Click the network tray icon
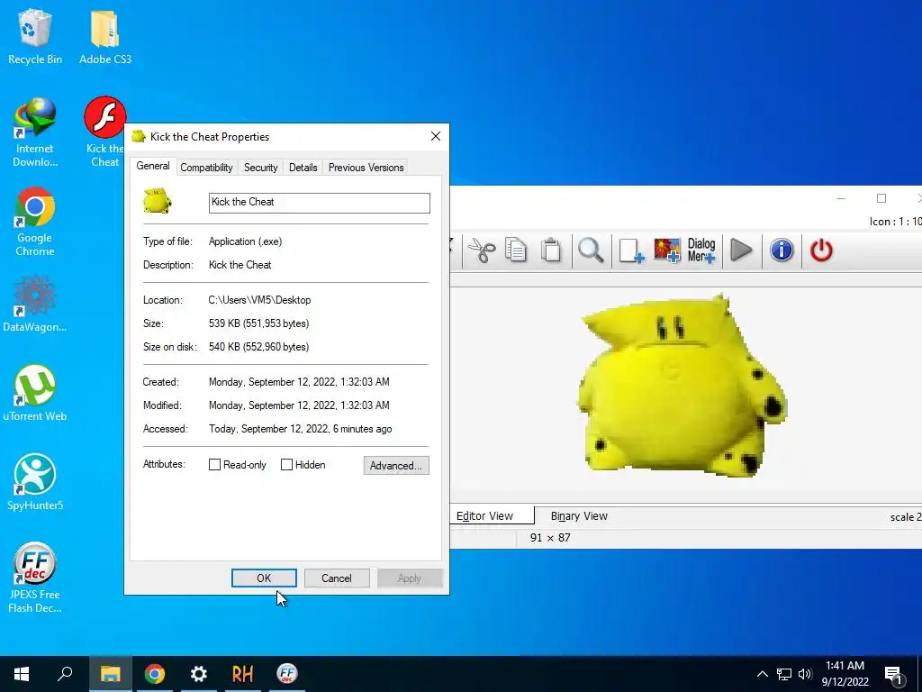The width and height of the screenshot is (922, 692). click(x=784, y=674)
